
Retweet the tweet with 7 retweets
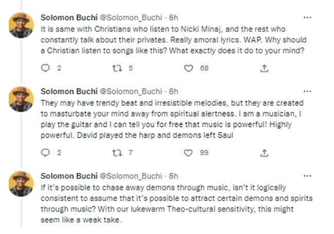coord(117,153)
